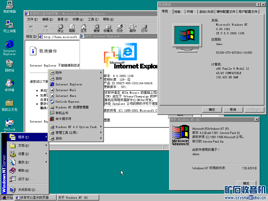Open 编辑(E) menu in Internet Explorer
The image size is (268, 201).
(48, 19)
